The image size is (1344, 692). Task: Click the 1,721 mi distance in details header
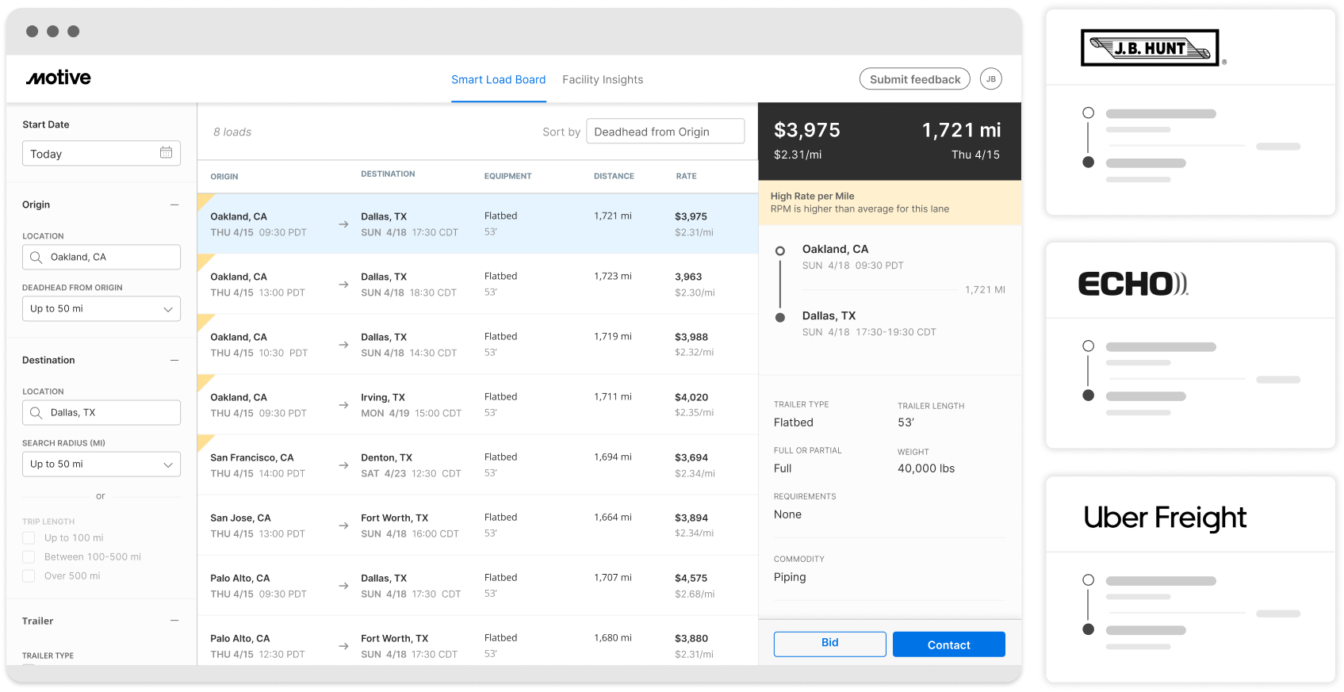(x=961, y=130)
